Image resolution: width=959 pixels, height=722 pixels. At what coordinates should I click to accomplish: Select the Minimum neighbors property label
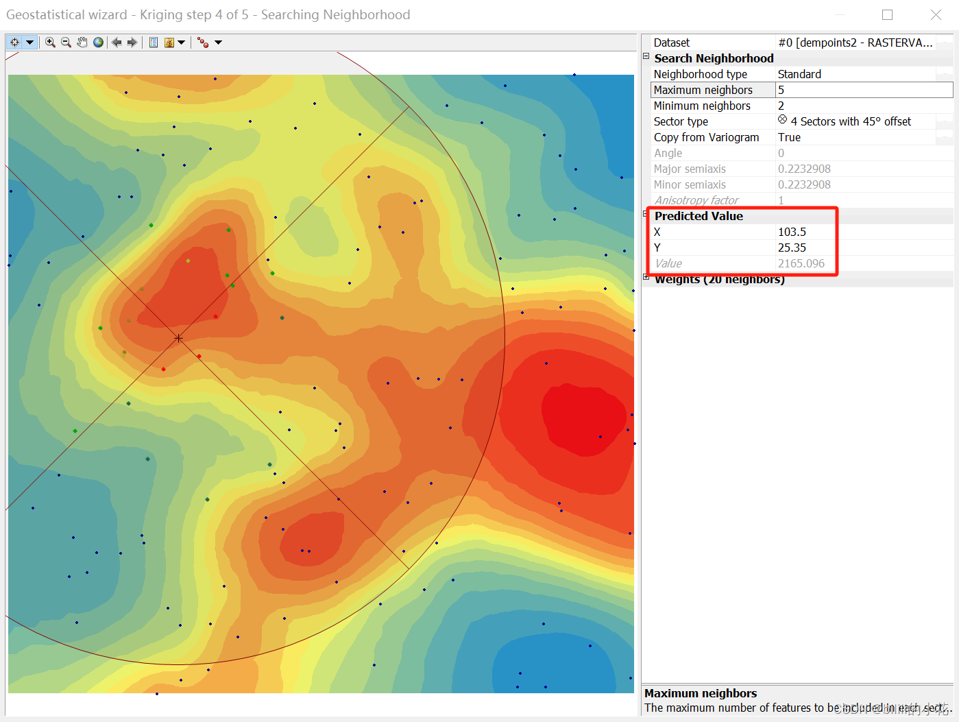(x=702, y=106)
